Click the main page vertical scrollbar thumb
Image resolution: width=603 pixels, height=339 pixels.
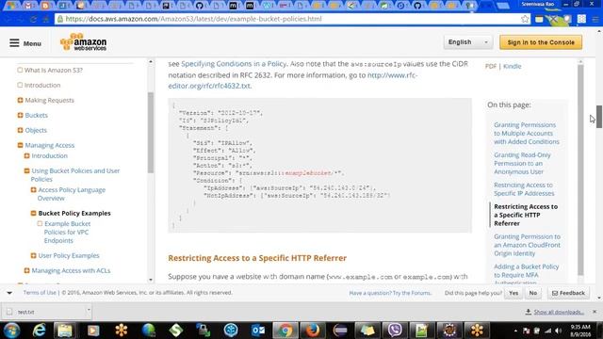point(599,117)
